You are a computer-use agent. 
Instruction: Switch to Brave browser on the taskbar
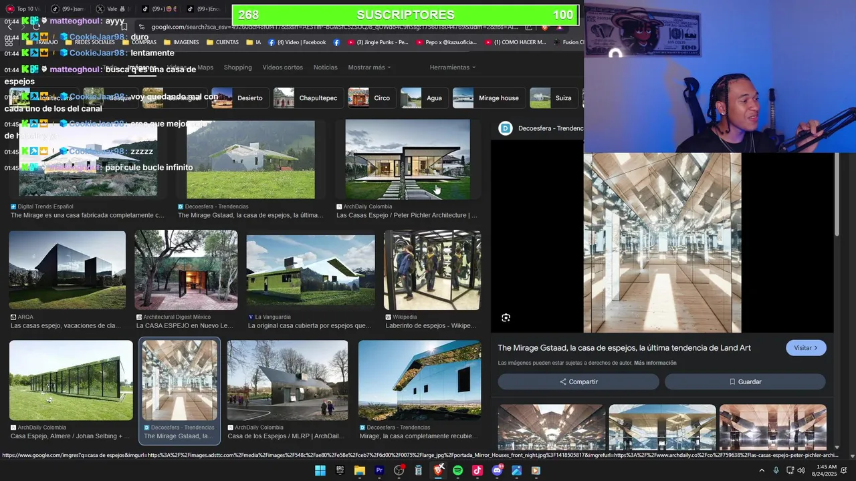438,470
